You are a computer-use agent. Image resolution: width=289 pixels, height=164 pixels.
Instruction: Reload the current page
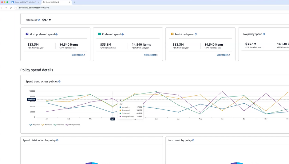tap(11, 8)
